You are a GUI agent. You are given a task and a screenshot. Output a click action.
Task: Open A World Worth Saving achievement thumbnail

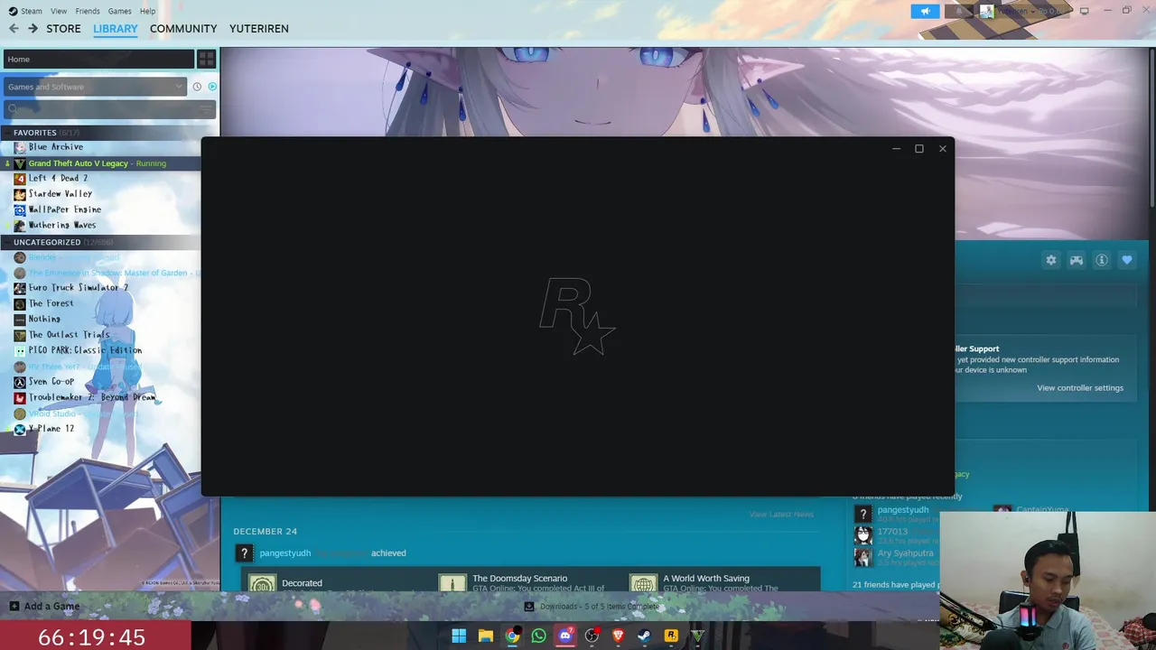tap(644, 584)
